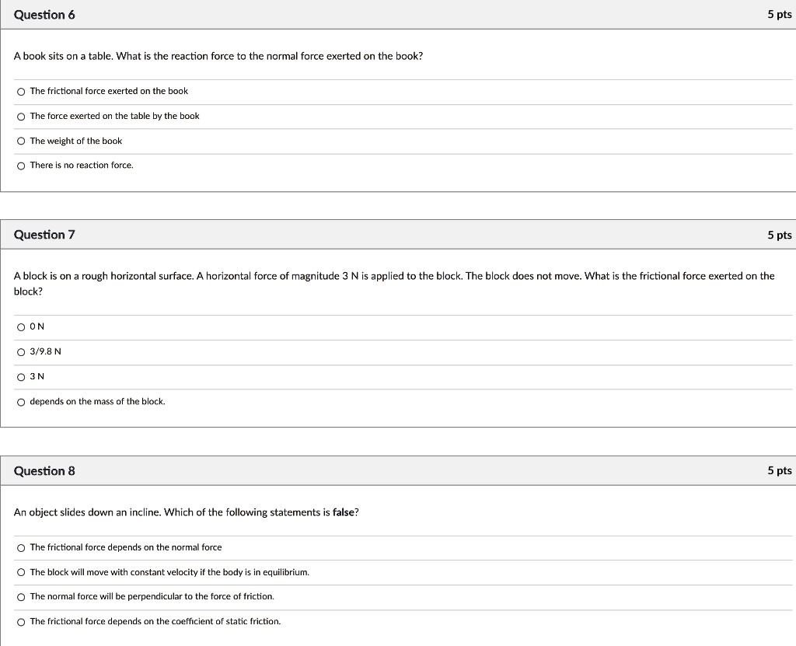Click the Question 8 header
This screenshot has height=646, width=796.
(x=44, y=471)
